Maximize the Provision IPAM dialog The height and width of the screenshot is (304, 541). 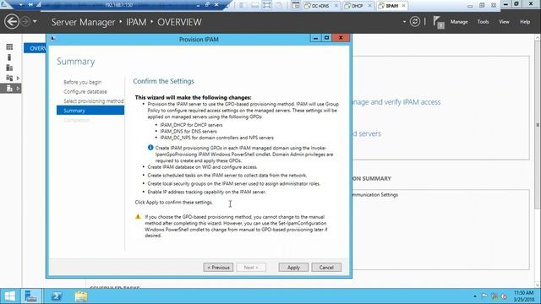click(x=326, y=38)
